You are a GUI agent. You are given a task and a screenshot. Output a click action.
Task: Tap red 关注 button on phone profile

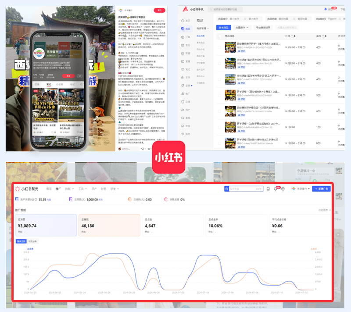(x=68, y=76)
